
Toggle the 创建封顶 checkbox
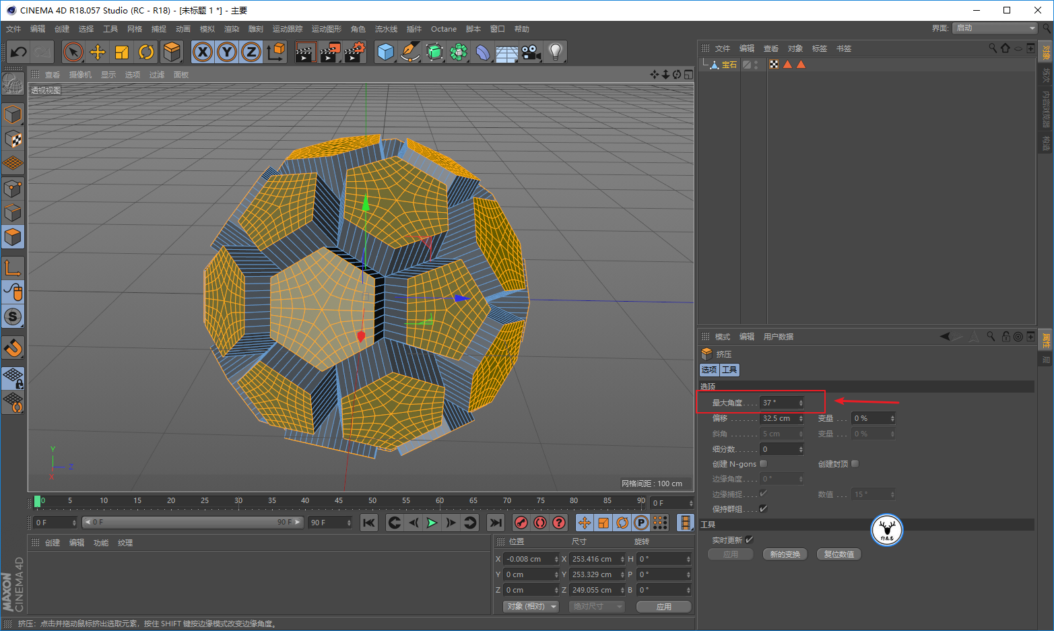855,463
